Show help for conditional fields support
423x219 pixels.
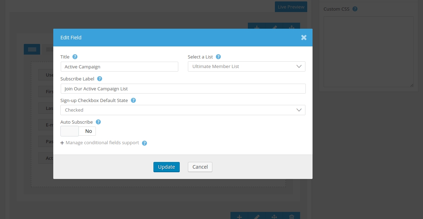point(144,143)
